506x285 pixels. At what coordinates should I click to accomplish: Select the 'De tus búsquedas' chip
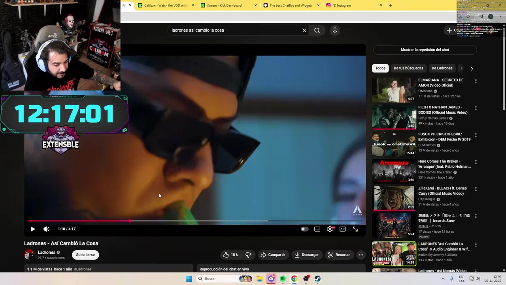pyautogui.click(x=408, y=68)
